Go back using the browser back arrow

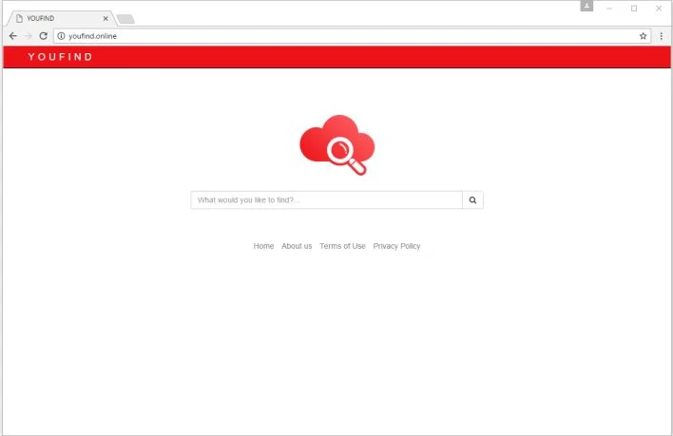13,36
